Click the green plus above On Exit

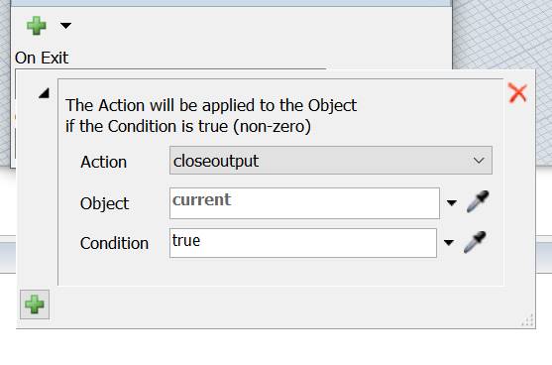pos(37,26)
